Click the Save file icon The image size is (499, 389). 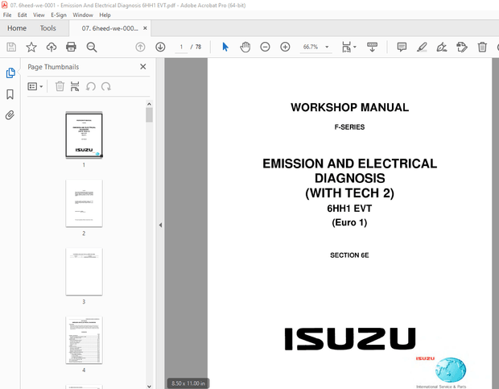pyautogui.click(x=11, y=47)
